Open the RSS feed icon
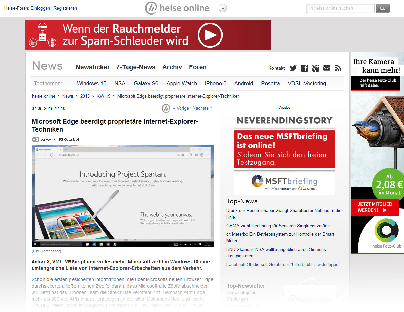 click(338, 68)
